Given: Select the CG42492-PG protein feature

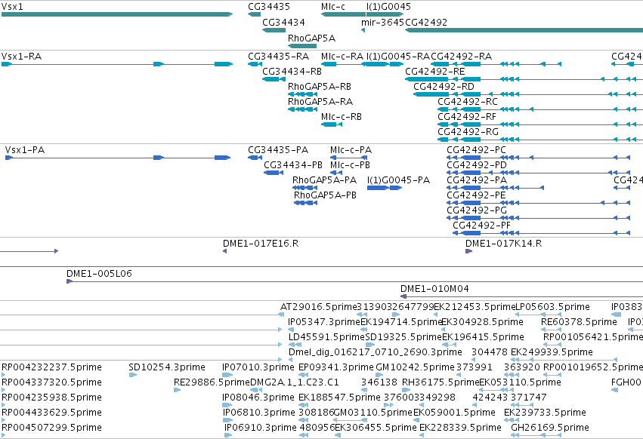Looking at the screenshot, I should 539,218.
